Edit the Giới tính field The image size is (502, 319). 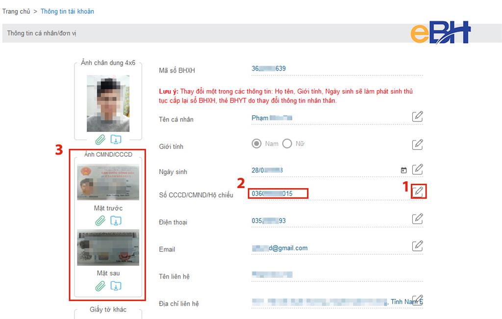pos(417,144)
